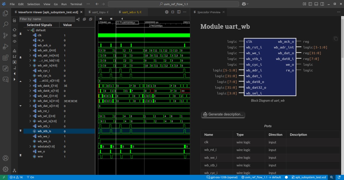Select the wb_stb_is signal row
Viewport: 344px width, 180px height.
(59, 131)
